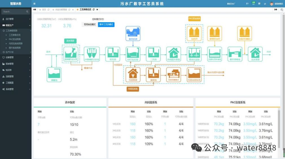The image size is (285, 159).
Task: Expand the 运行管理 sidebar menu
Action: (16, 19)
